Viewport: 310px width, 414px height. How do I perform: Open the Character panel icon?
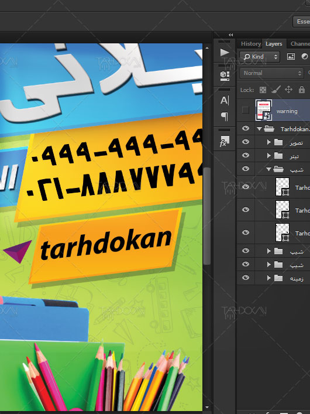pyautogui.click(x=225, y=100)
